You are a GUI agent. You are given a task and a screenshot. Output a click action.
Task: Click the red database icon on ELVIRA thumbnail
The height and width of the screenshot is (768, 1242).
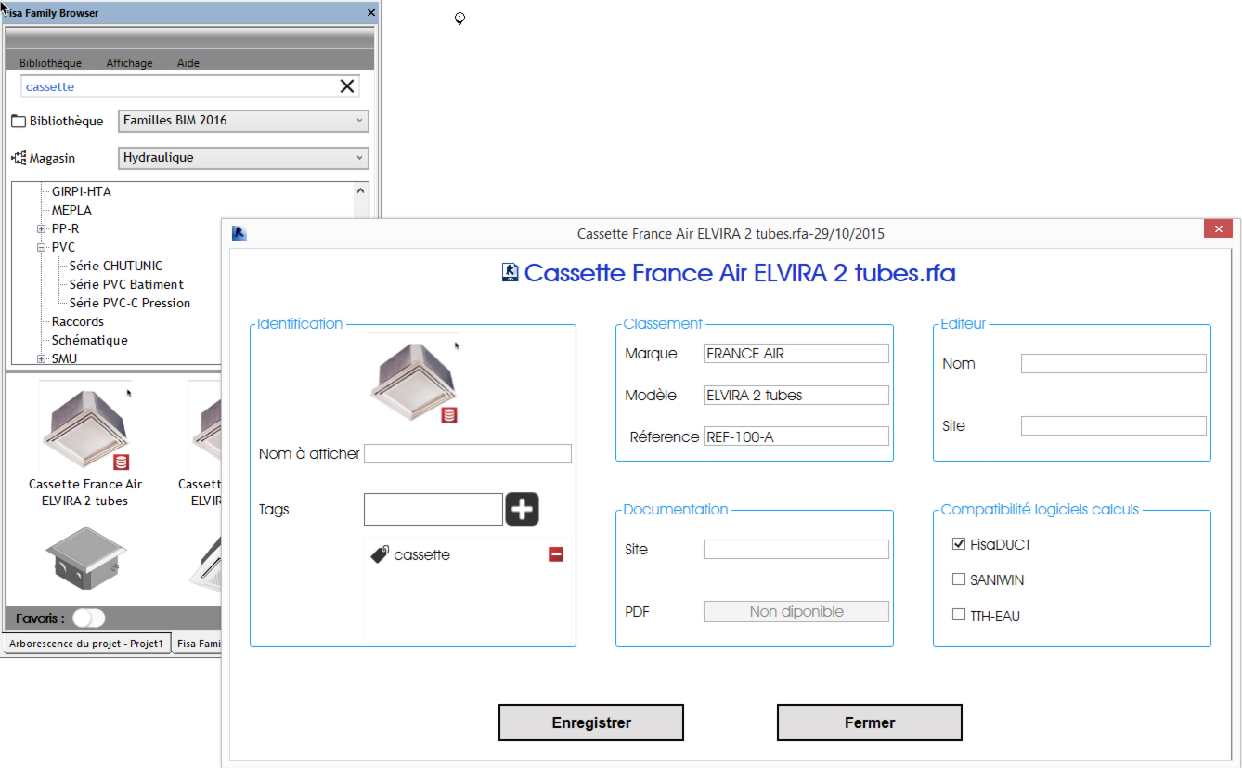[122, 462]
